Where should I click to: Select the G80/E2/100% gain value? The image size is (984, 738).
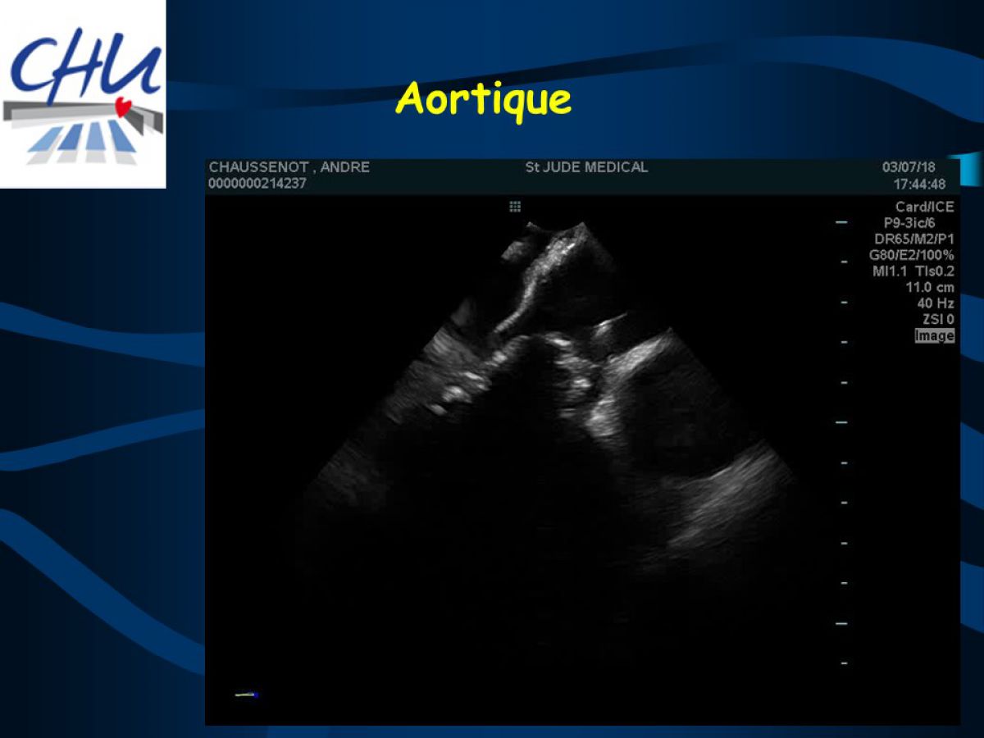pos(912,255)
